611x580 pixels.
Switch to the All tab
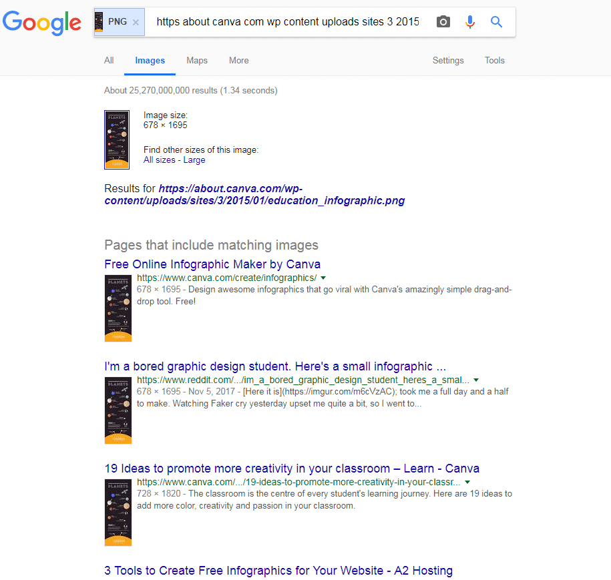[109, 60]
